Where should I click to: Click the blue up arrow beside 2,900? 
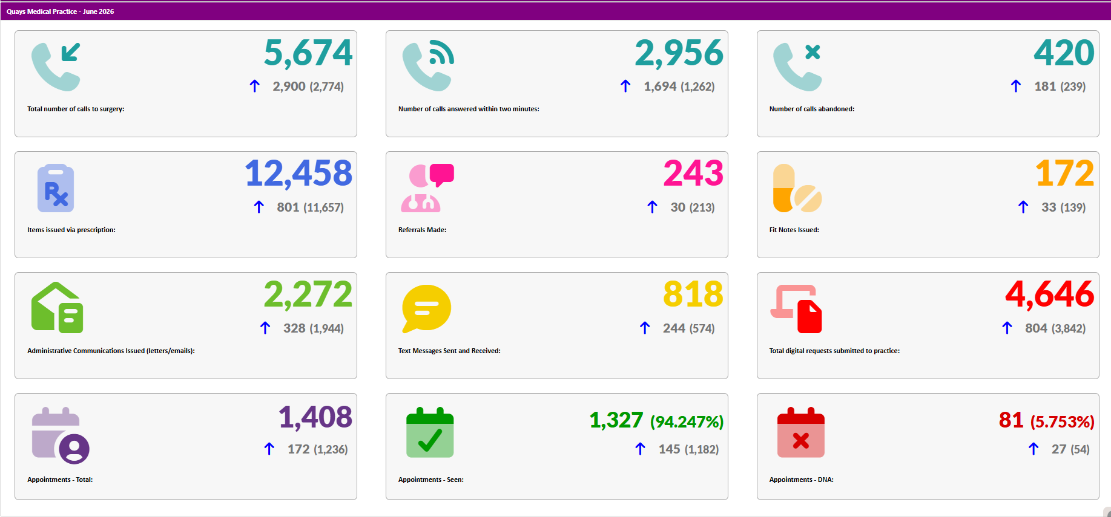tap(255, 86)
